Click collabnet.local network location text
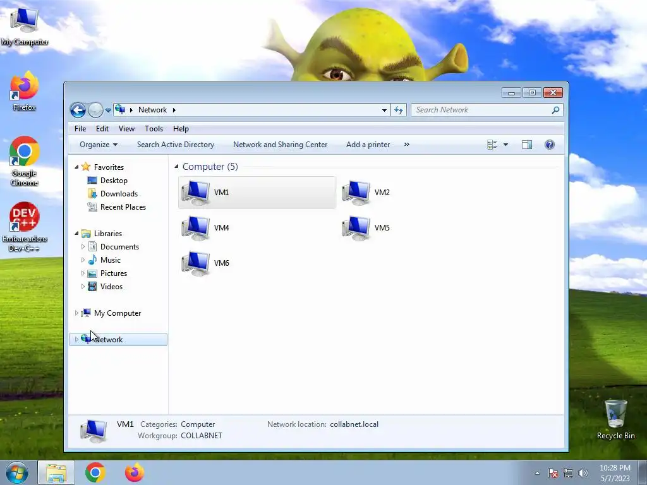The image size is (647, 485). [354, 424]
